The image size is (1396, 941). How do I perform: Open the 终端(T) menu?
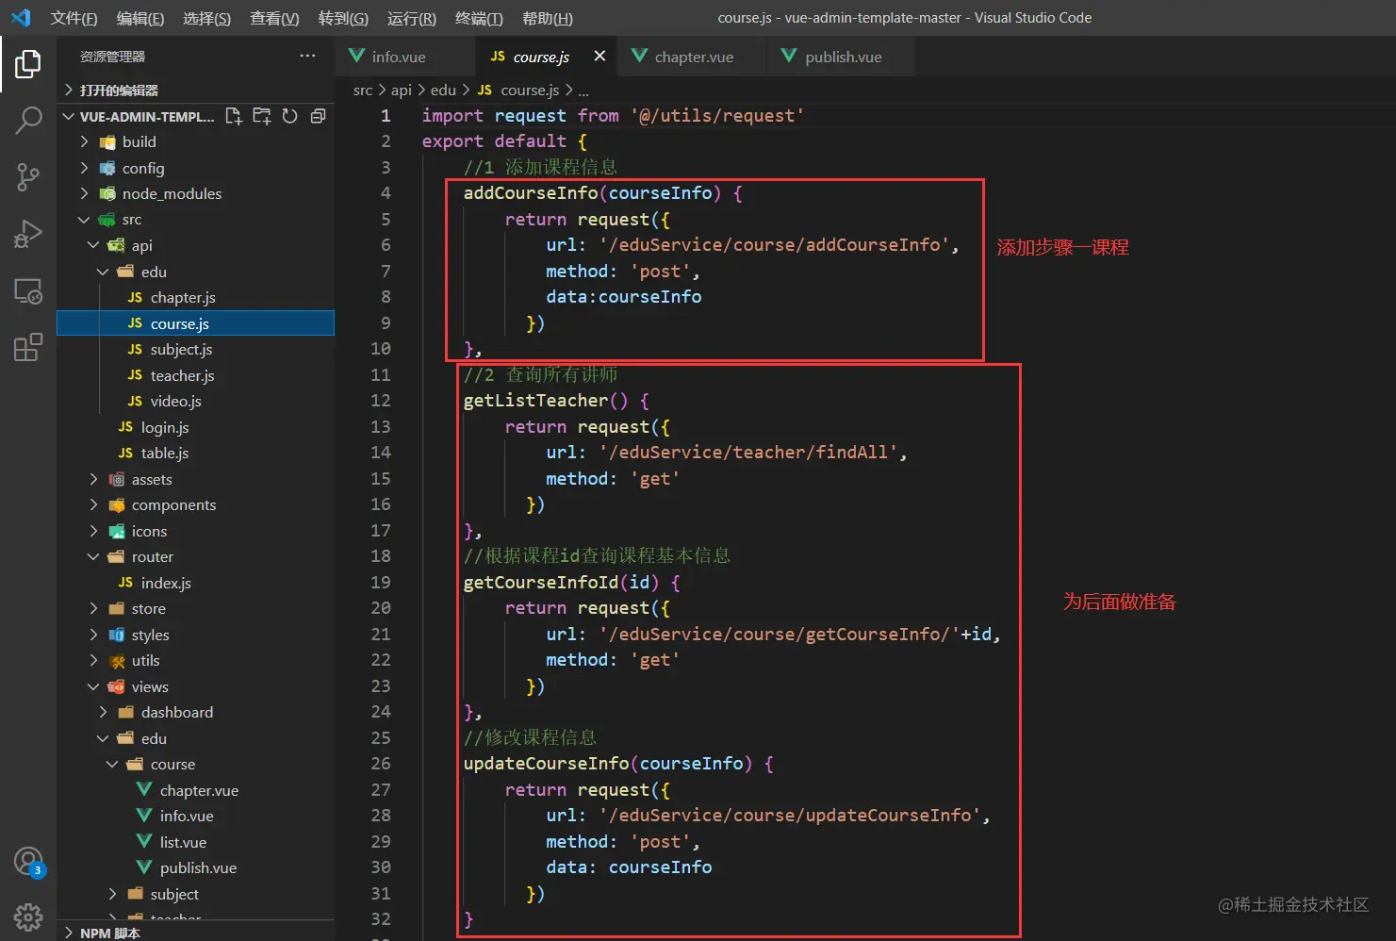tap(479, 18)
